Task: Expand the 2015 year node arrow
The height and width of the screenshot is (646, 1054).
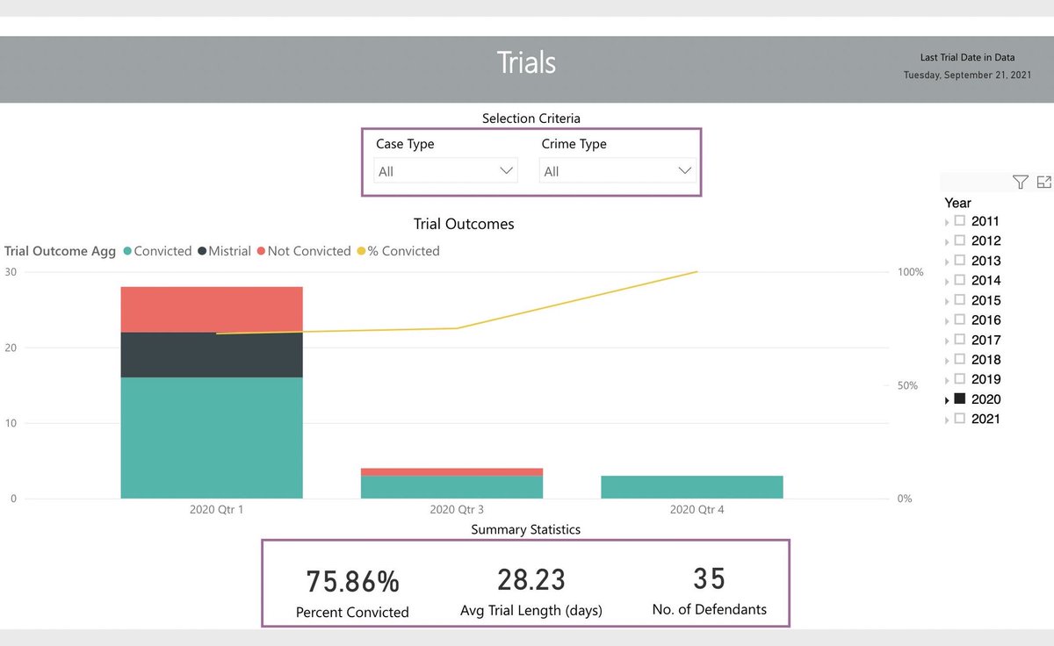Action: (x=948, y=302)
